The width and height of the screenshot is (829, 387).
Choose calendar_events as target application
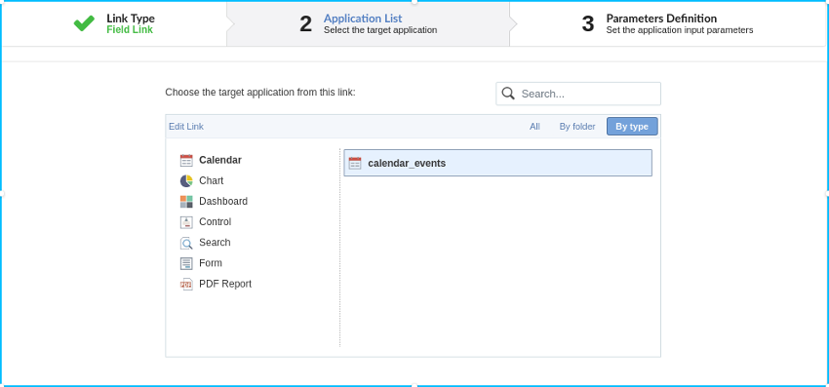(x=497, y=163)
